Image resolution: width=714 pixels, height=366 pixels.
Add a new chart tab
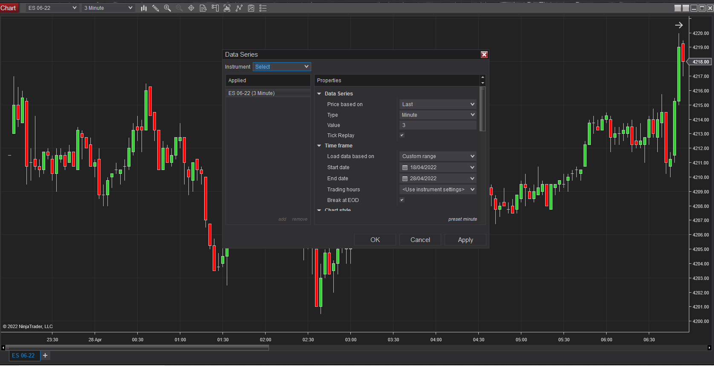[x=45, y=355]
